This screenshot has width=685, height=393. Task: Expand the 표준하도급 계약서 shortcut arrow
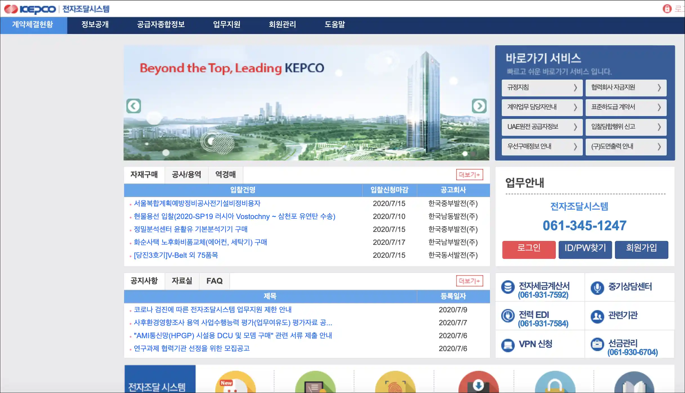pyautogui.click(x=659, y=107)
